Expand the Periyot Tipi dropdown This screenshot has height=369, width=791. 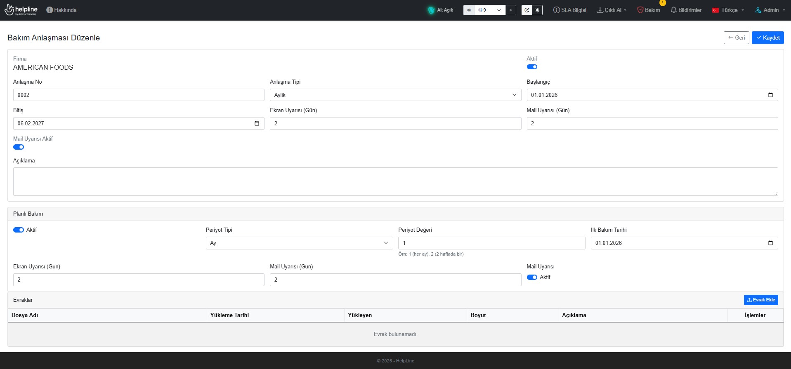pyautogui.click(x=299, y=243)
